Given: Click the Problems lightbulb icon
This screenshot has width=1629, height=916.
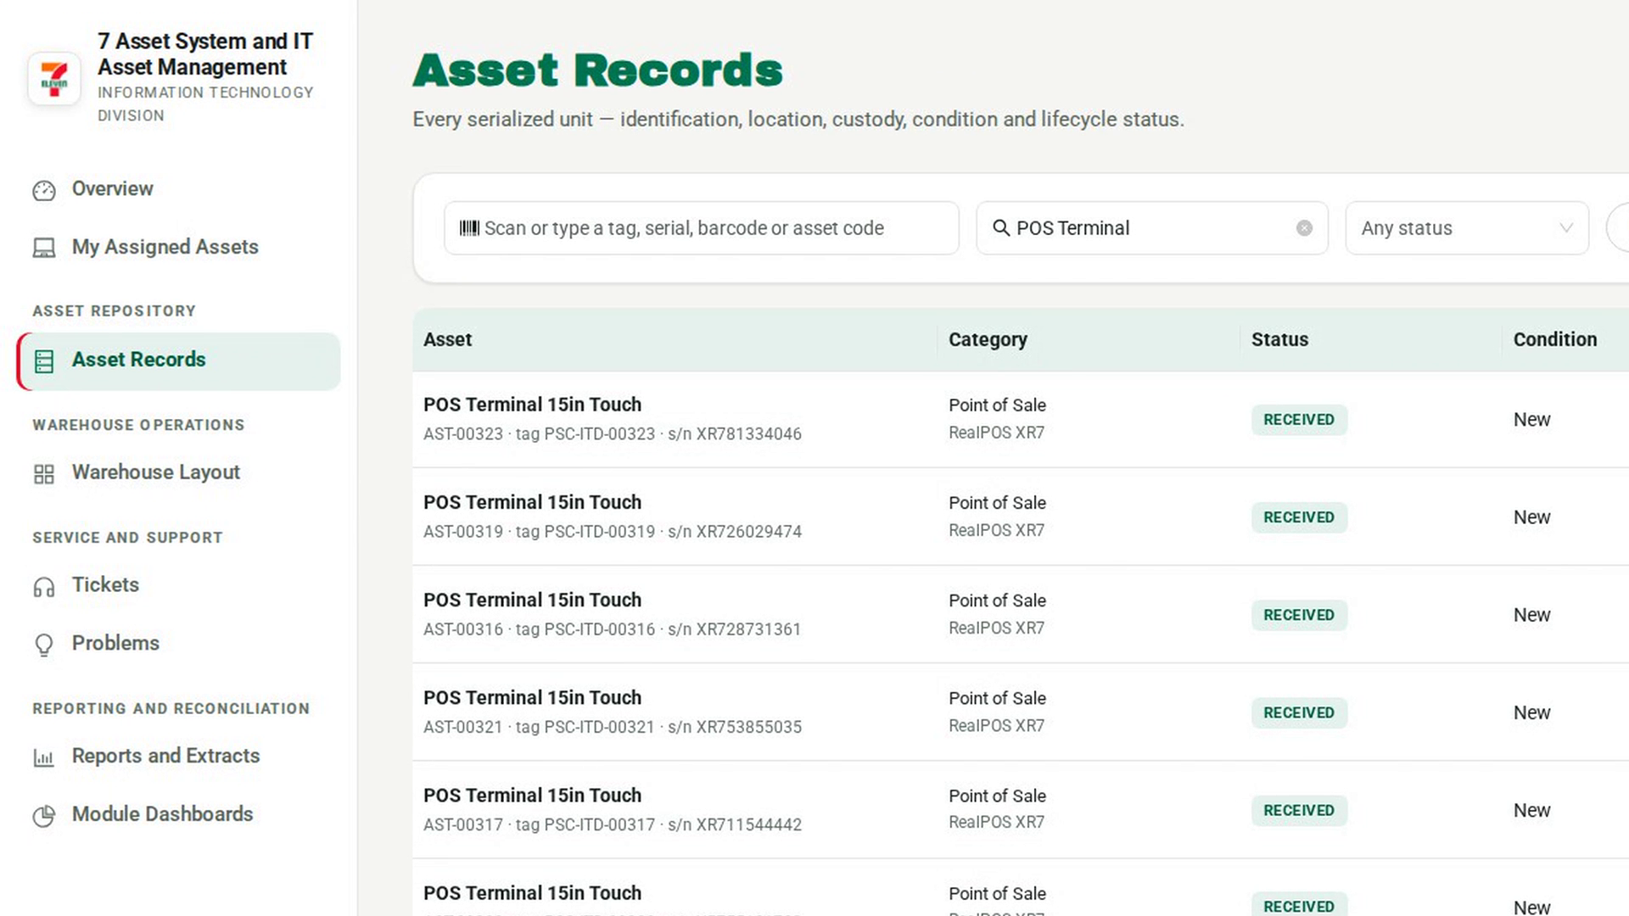Looking at the screenshot, I should click(44, 645).
